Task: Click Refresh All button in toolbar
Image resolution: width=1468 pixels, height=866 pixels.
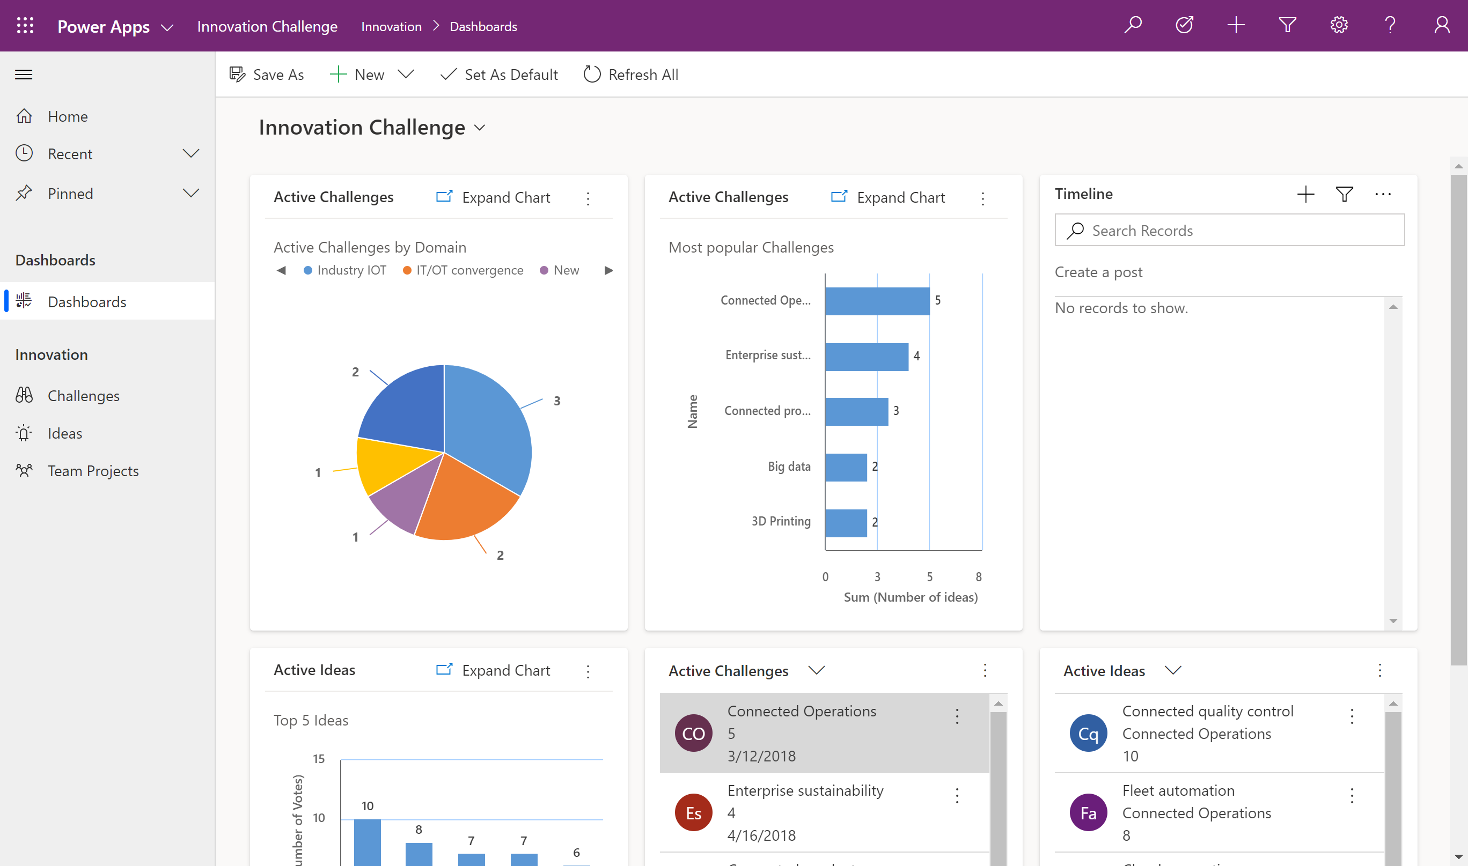Action: click(x=629, y=73)
